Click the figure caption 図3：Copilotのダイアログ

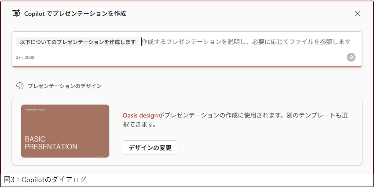click(x=45, y=180)
